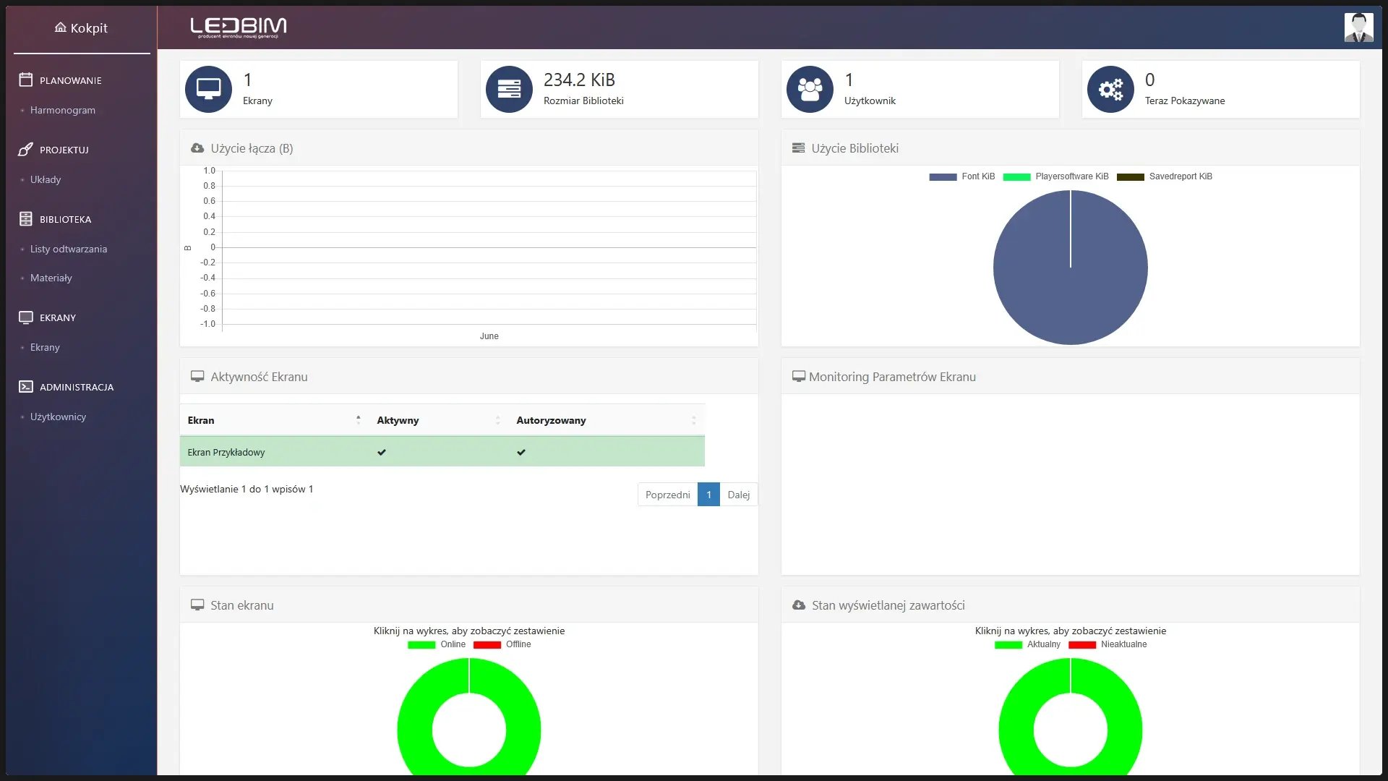Click the green Aktualny legend swatch
This screenshot has width=1388, height=781.
click(x=1010, y=644)
